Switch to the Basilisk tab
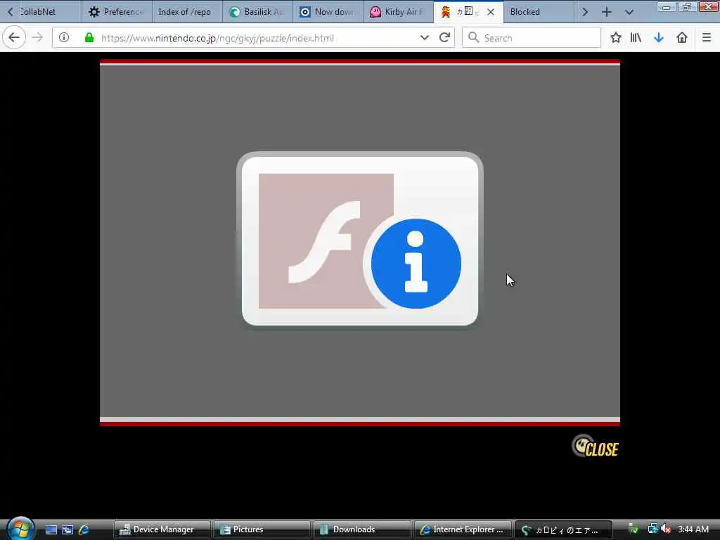 [x=257, y=12]
